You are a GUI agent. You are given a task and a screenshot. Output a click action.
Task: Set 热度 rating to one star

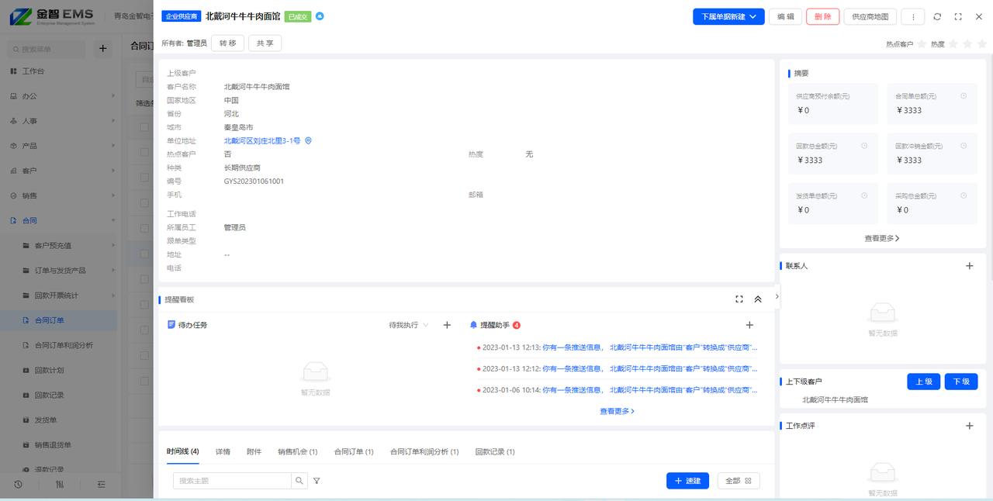pos(953,44)
